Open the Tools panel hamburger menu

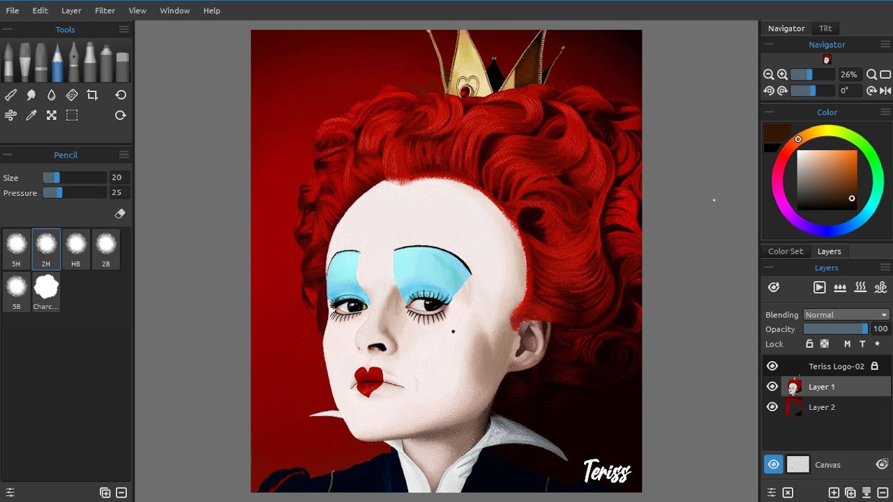point(124,29)
